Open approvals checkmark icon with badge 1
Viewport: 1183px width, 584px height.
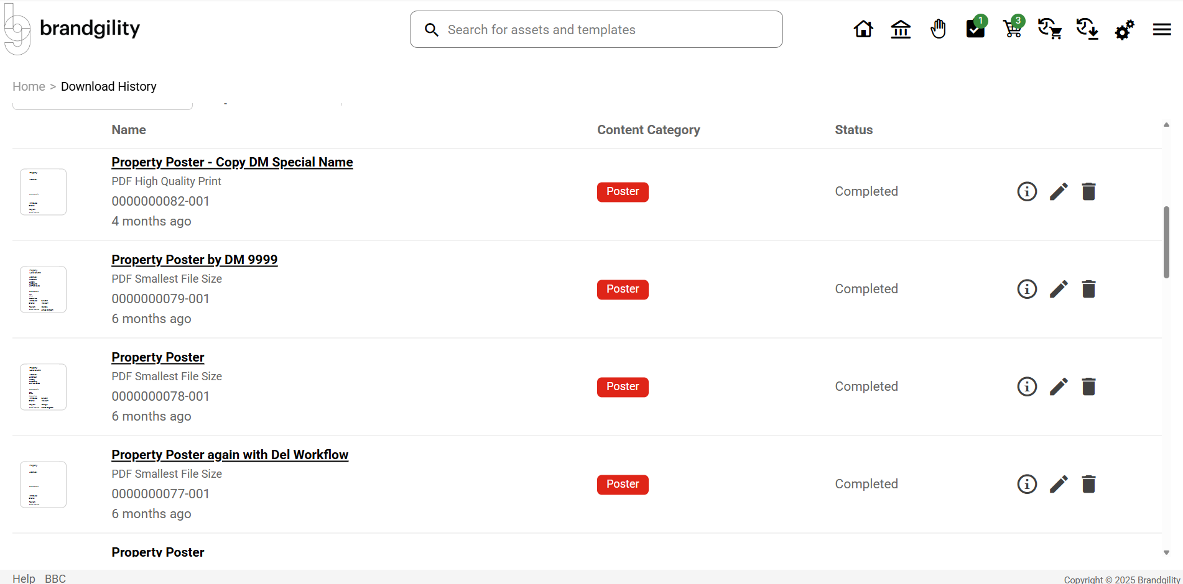975,29
